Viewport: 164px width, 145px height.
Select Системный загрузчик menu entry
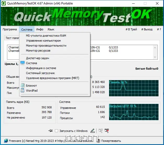click(x=55, y=73)
